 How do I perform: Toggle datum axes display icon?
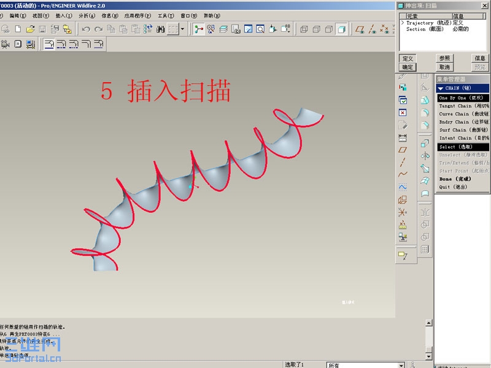click(372, 29)
